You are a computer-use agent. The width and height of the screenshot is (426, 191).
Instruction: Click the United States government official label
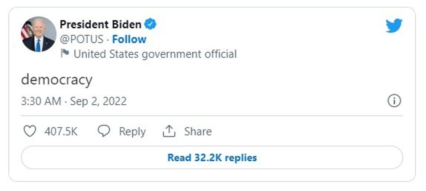(155, 54)
